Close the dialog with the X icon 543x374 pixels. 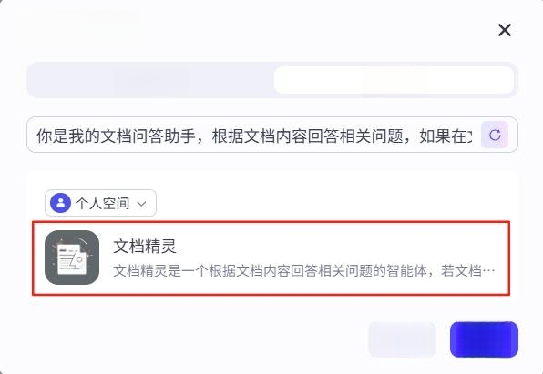tap(505, 30)
